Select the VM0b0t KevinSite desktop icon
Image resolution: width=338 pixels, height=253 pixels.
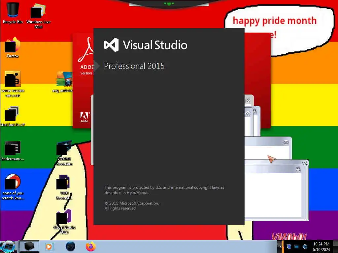64,153
